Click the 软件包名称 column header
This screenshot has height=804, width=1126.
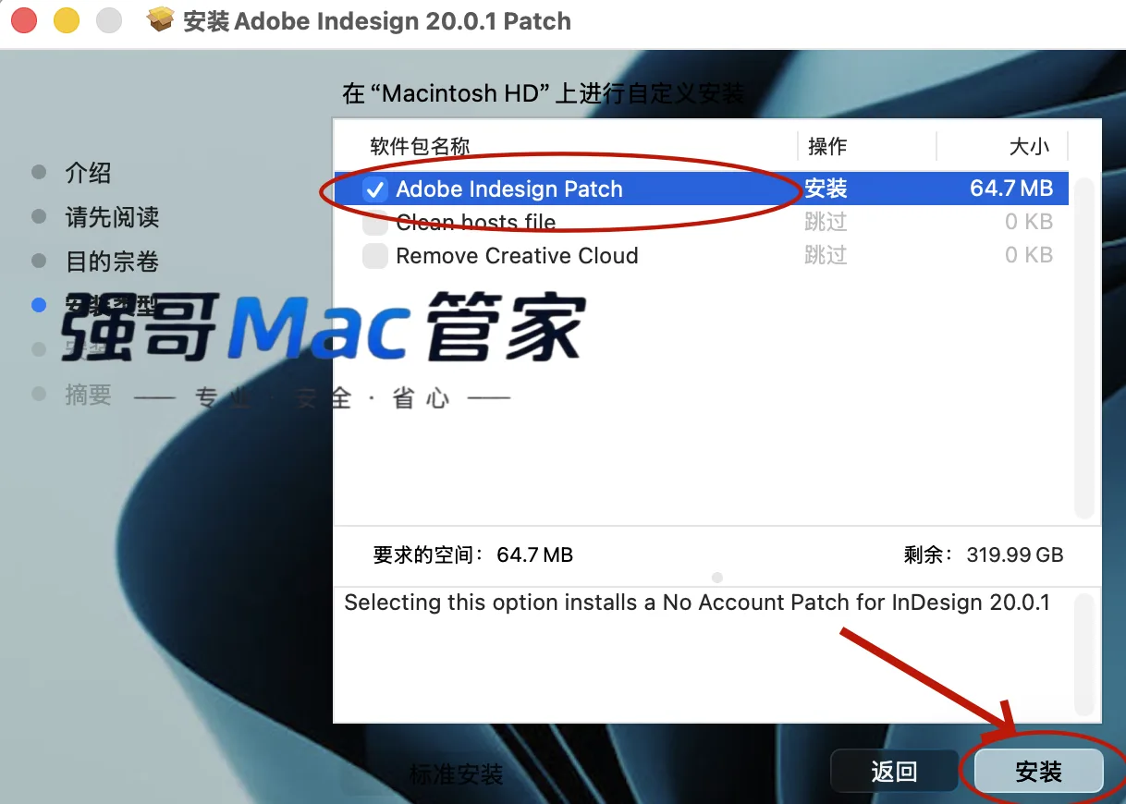pyautogui.click(x=421, y=146)
